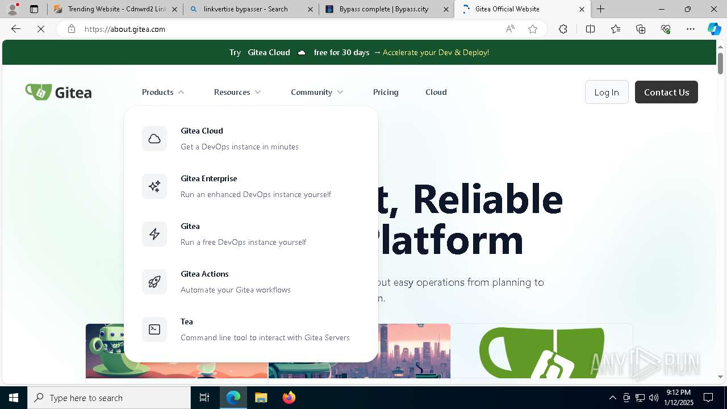727x409 pixels.
Task: Collapse the Products dropdown menu
Action: (163, 92)
